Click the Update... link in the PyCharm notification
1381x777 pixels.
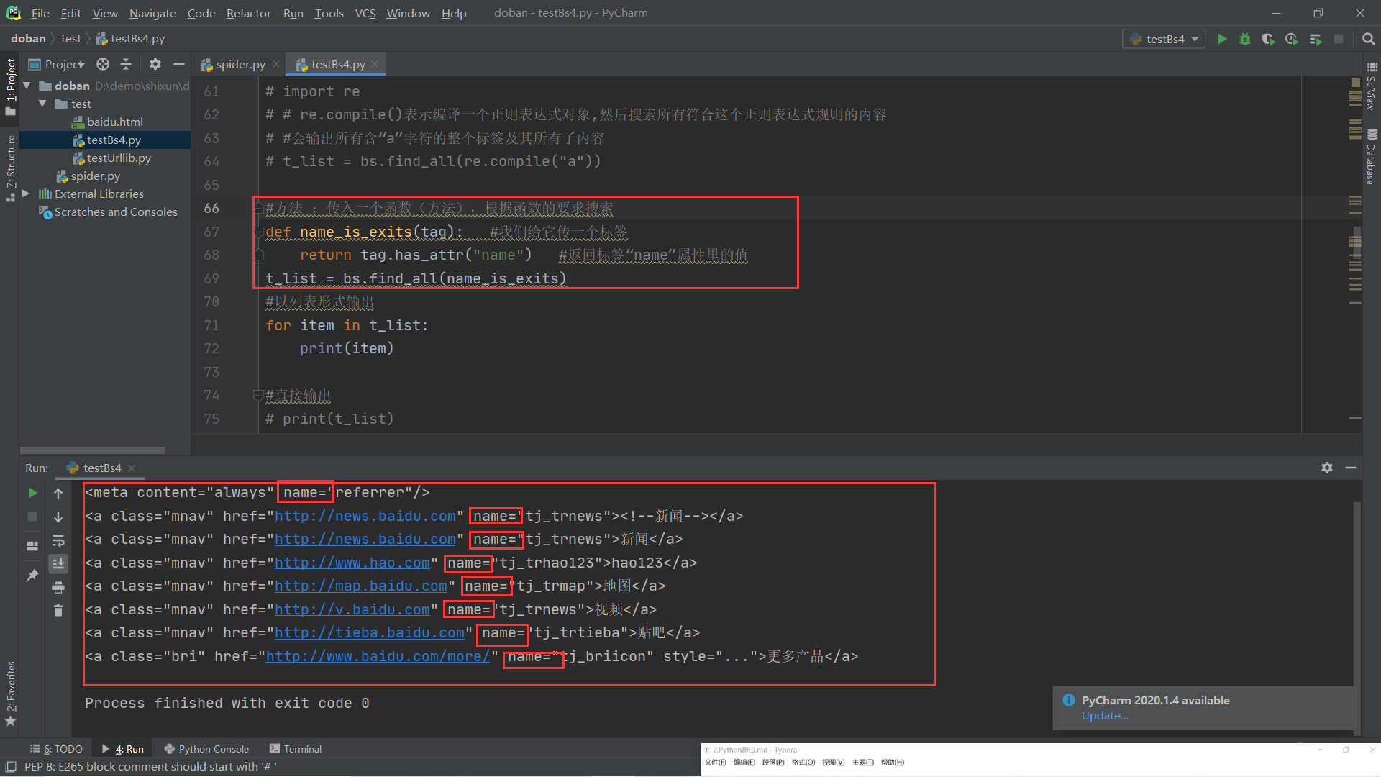[1105, 716]
